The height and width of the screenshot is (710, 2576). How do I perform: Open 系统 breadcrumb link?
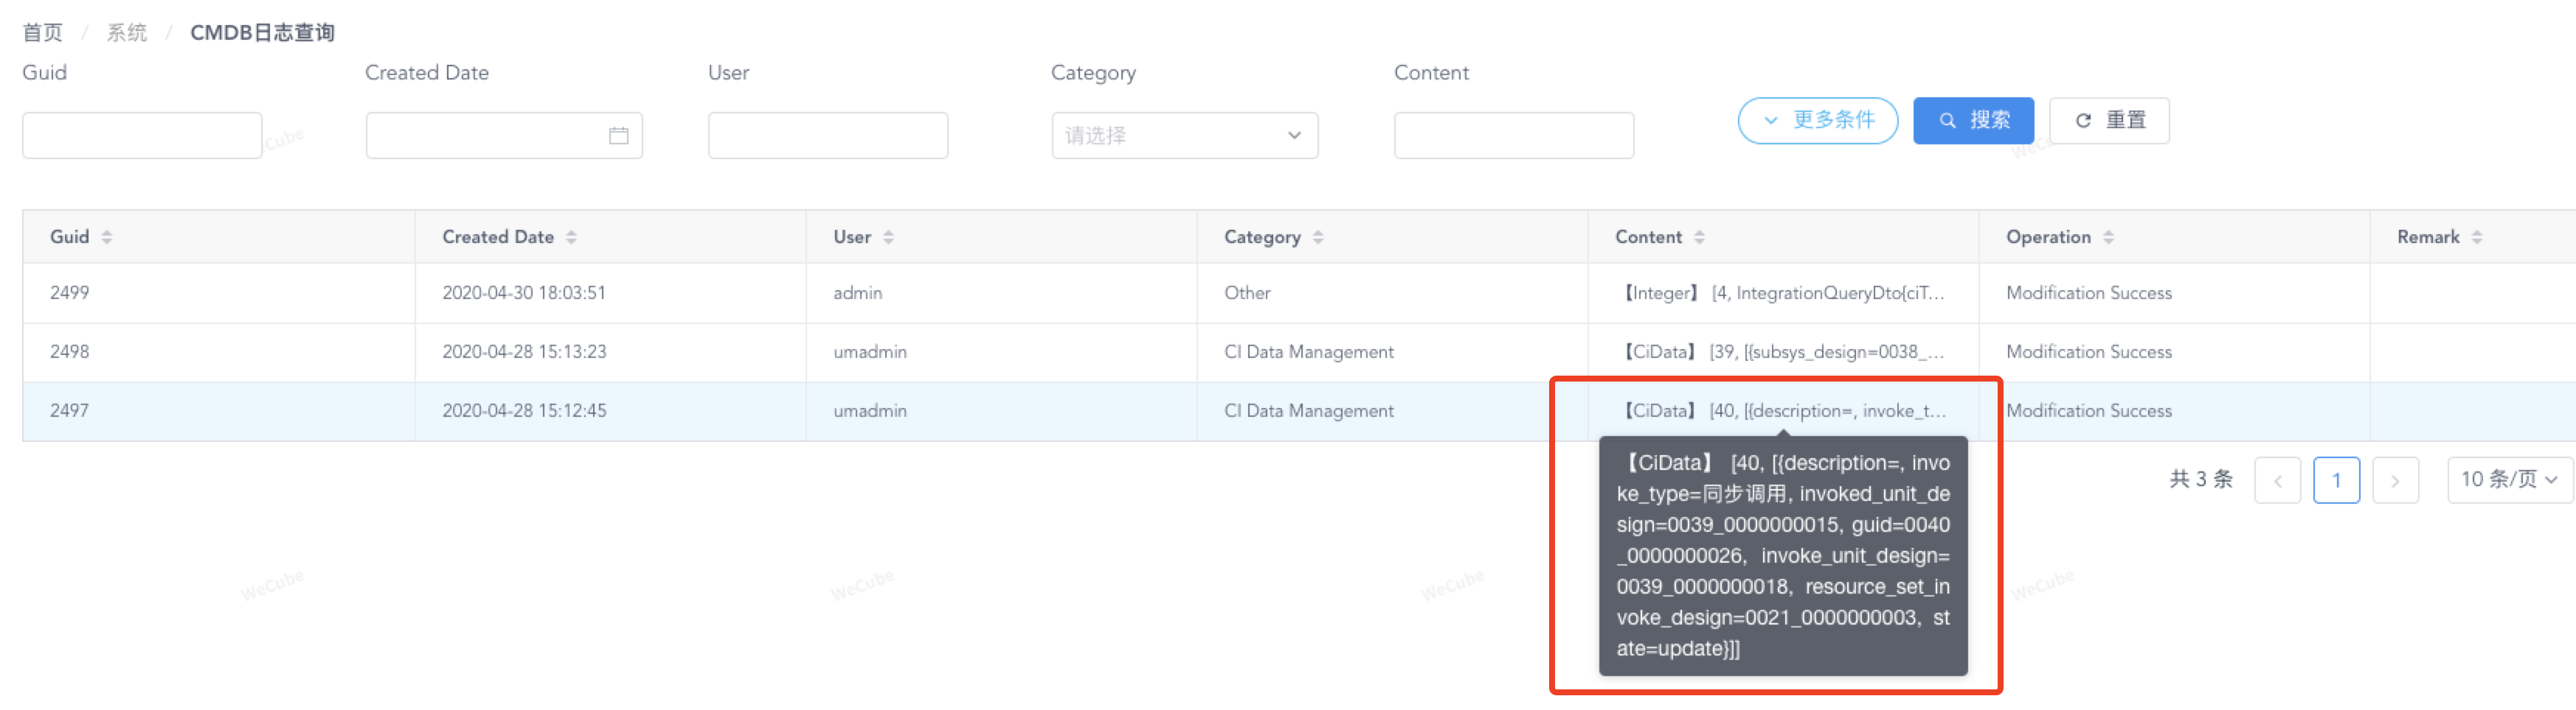coord(127,33)
